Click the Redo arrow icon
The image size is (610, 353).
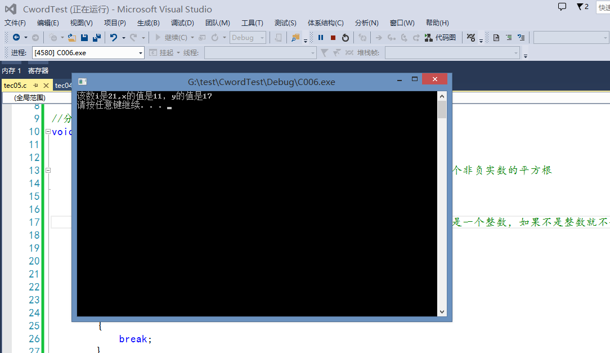(133, 37)
